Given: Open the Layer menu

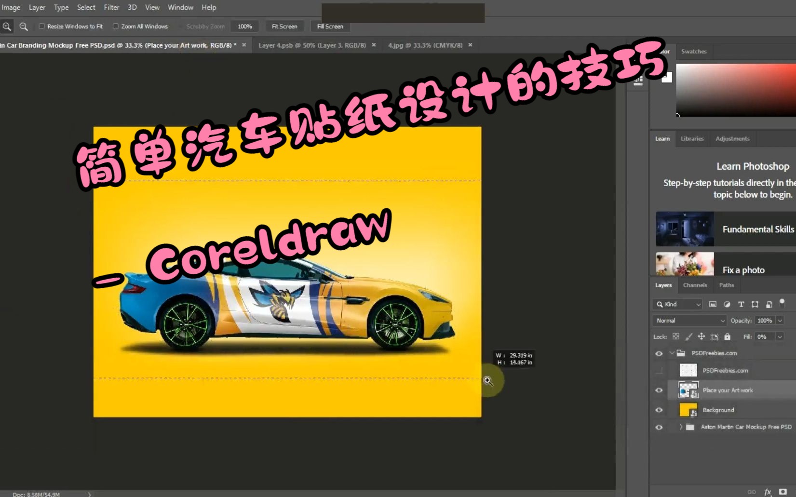Looking at the screenshot, I should click(37, 7).
